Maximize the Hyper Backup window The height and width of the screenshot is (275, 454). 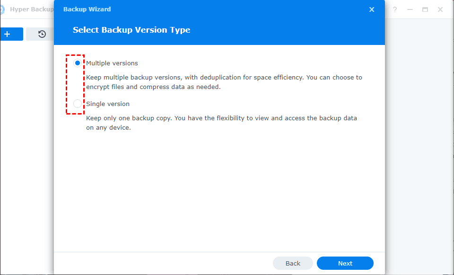(x=425, y=9)
